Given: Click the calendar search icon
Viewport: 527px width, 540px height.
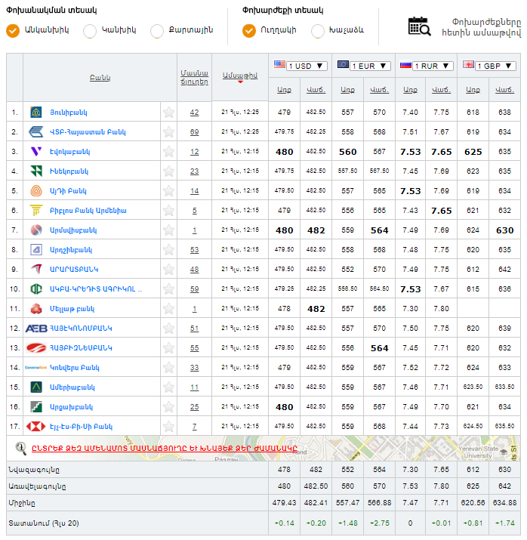Looking at the screenshot, I should pyautogui.click(x=419, y=26).
